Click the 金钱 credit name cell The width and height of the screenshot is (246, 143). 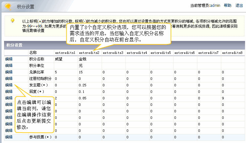point(83,59)
